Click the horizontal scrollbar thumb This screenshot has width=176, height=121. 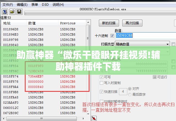42,119
